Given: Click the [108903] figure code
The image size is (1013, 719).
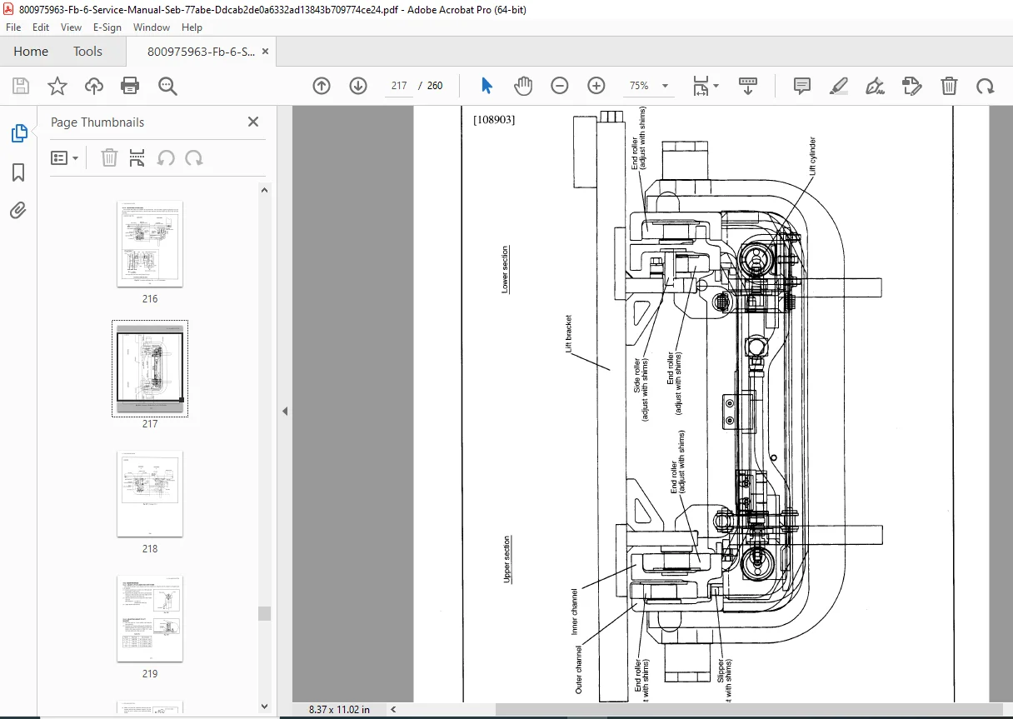Looking at the screenshot, I should click(494, 119).
